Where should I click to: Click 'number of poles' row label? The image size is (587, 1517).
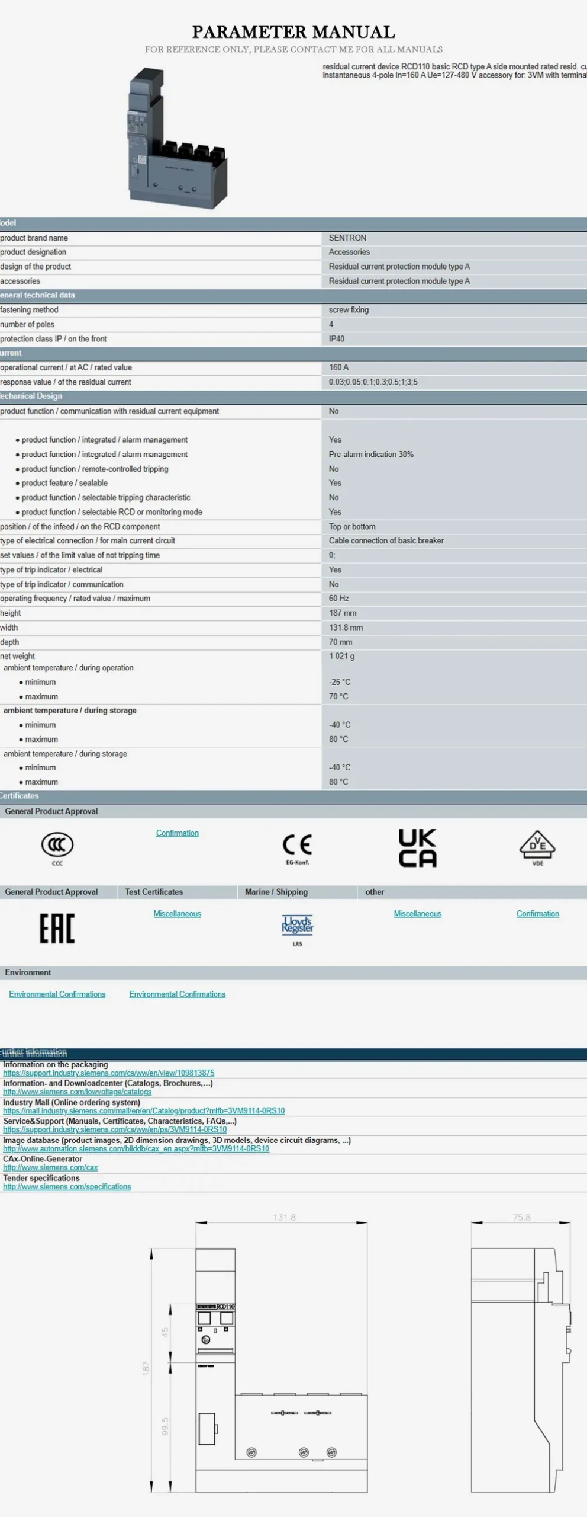(27, 325)
